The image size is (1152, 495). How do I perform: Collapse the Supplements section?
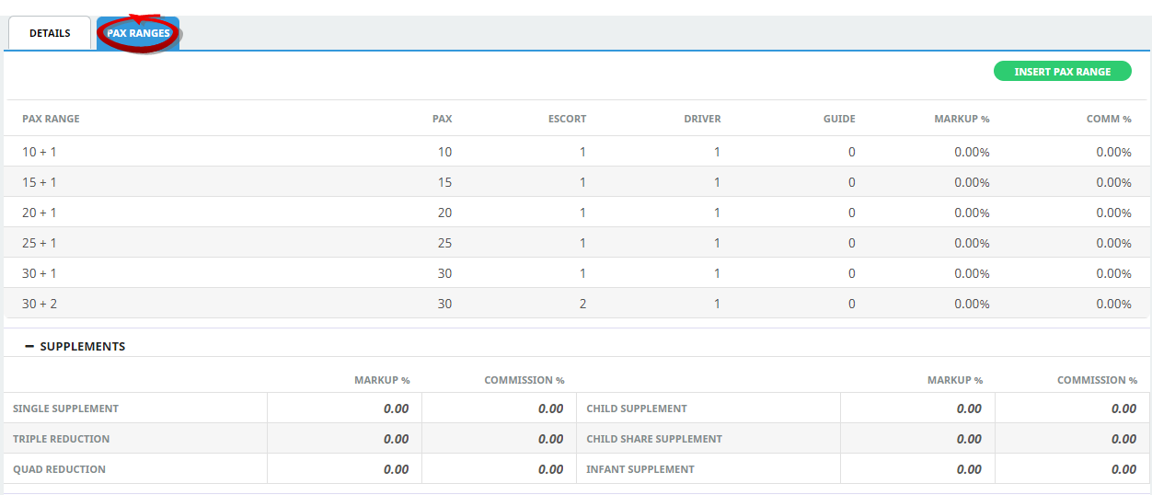pos(29,347)
